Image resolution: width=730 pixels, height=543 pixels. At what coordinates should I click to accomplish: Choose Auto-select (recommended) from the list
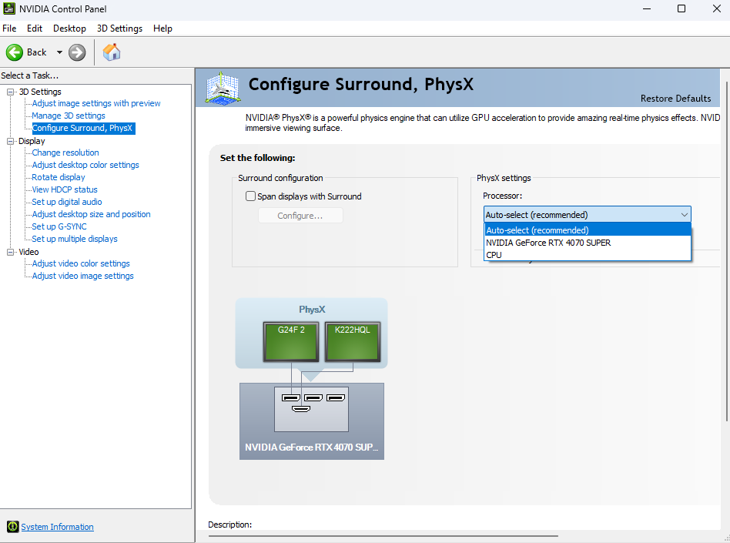click(587, 230)
